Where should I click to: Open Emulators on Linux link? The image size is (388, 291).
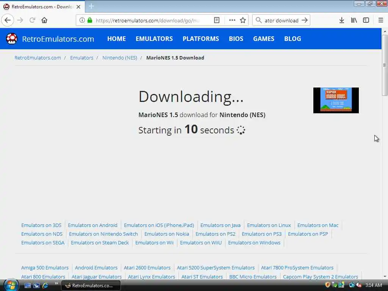tap(269, 225)
